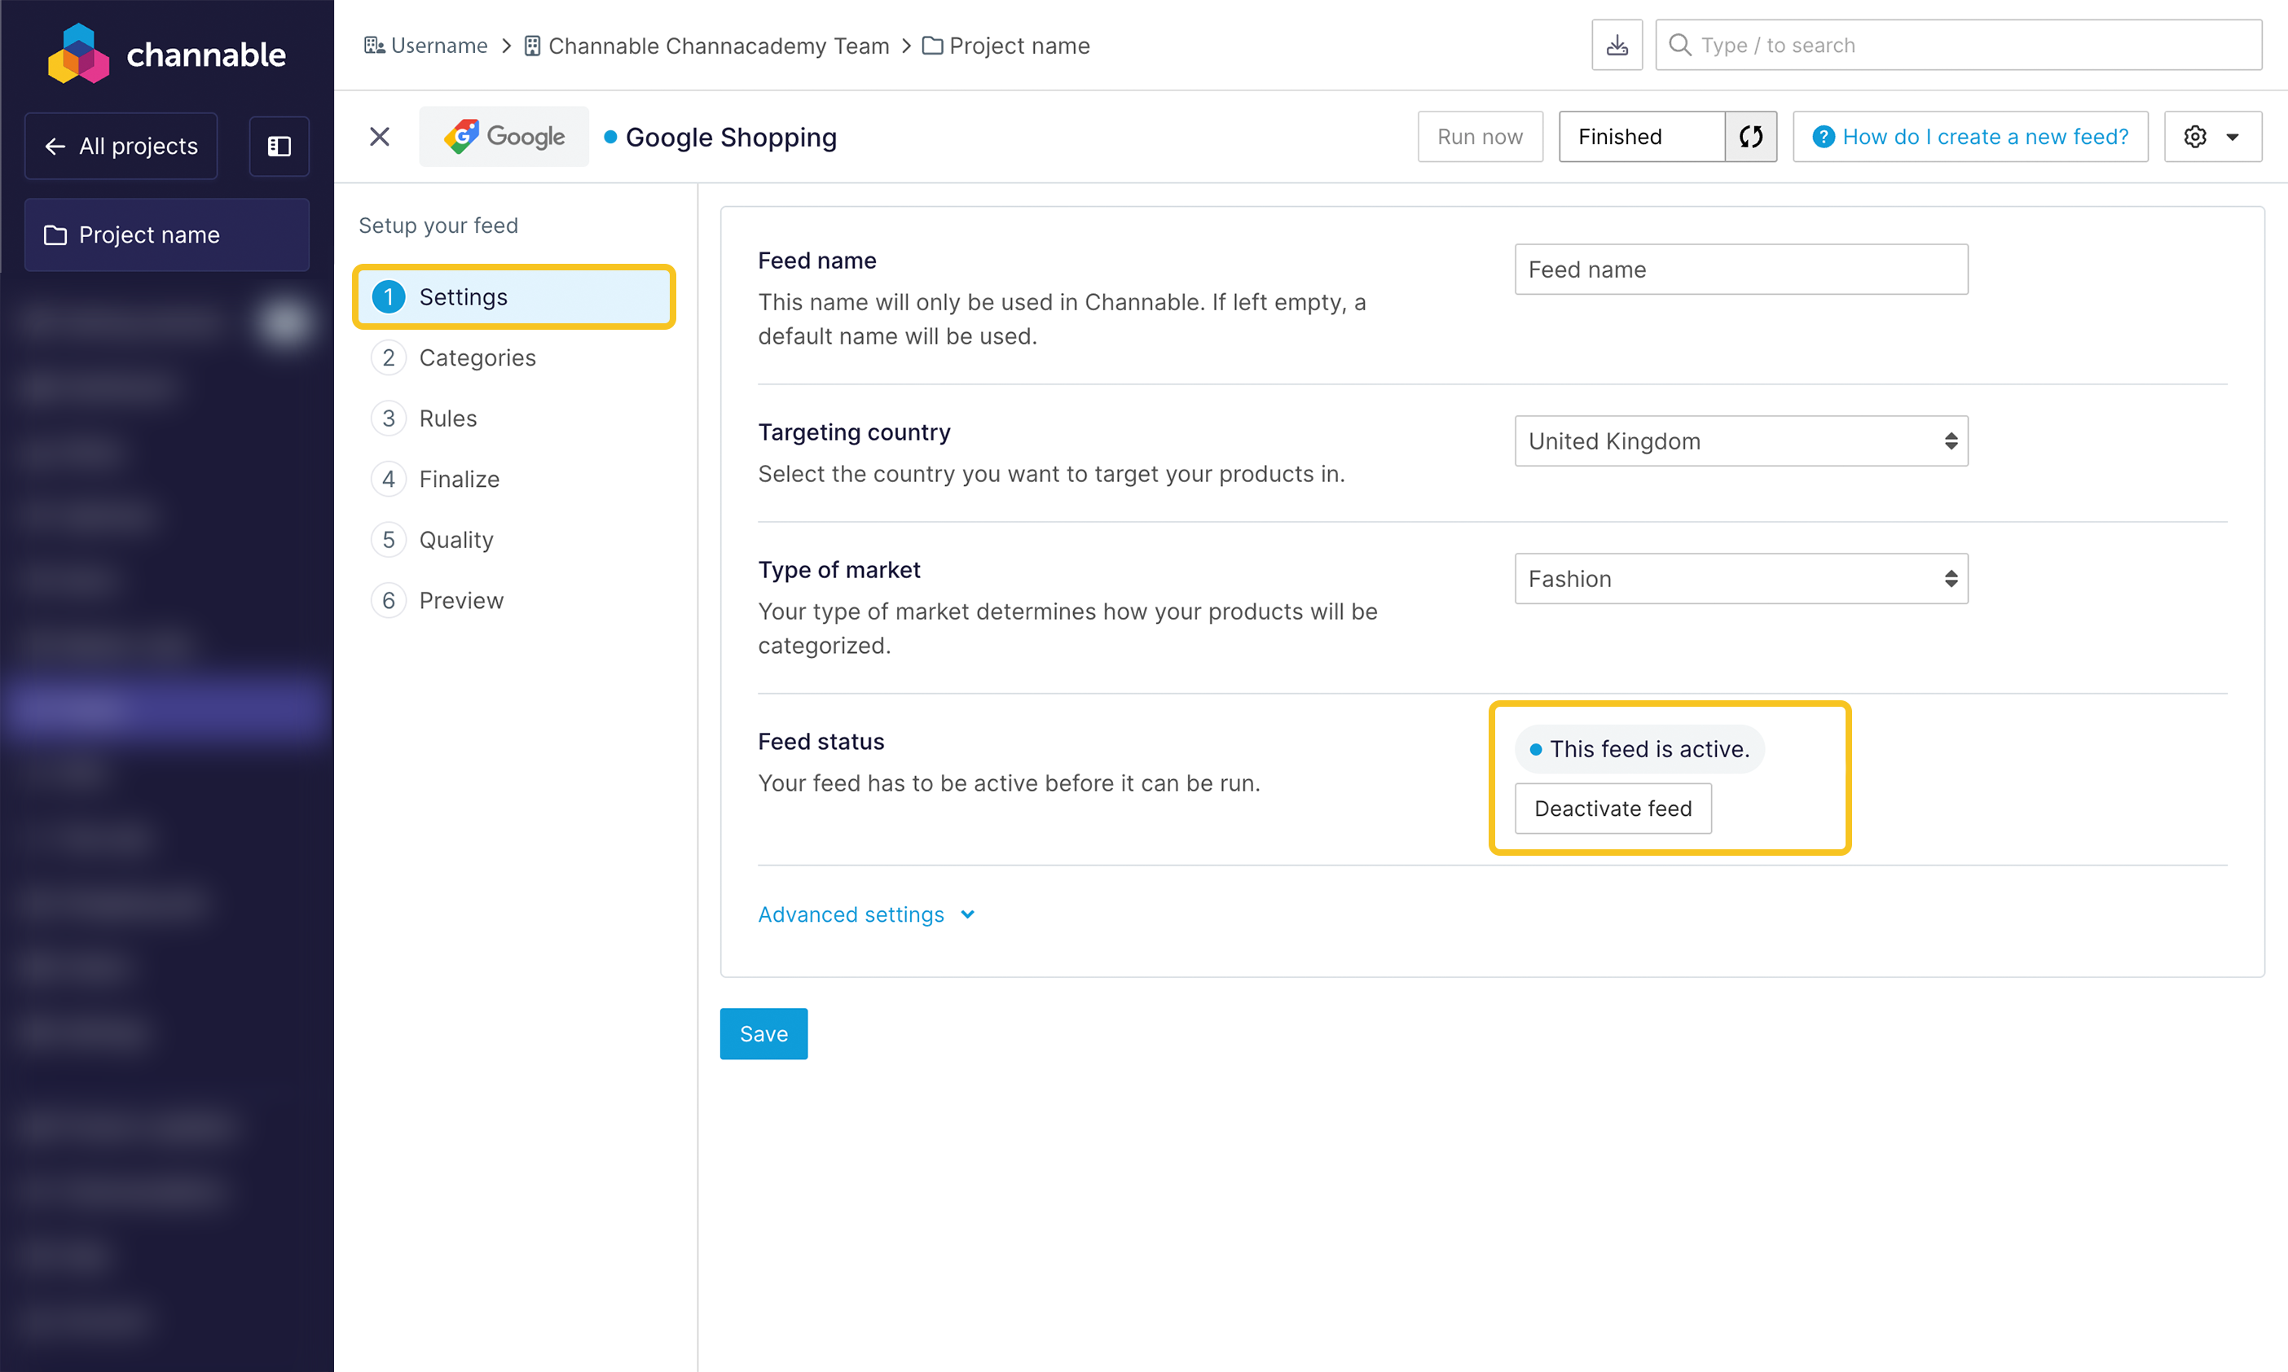This screenshot has height=1372, width=2288.
Task: Click the Username breadcrumb icon
Action: pyautogui.click(x=374, y=46)
